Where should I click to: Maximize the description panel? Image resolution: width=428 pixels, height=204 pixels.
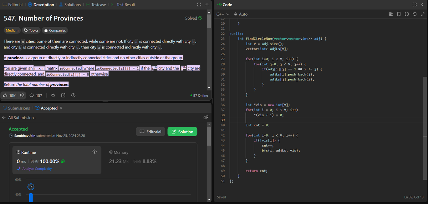(x=199, y=5)
